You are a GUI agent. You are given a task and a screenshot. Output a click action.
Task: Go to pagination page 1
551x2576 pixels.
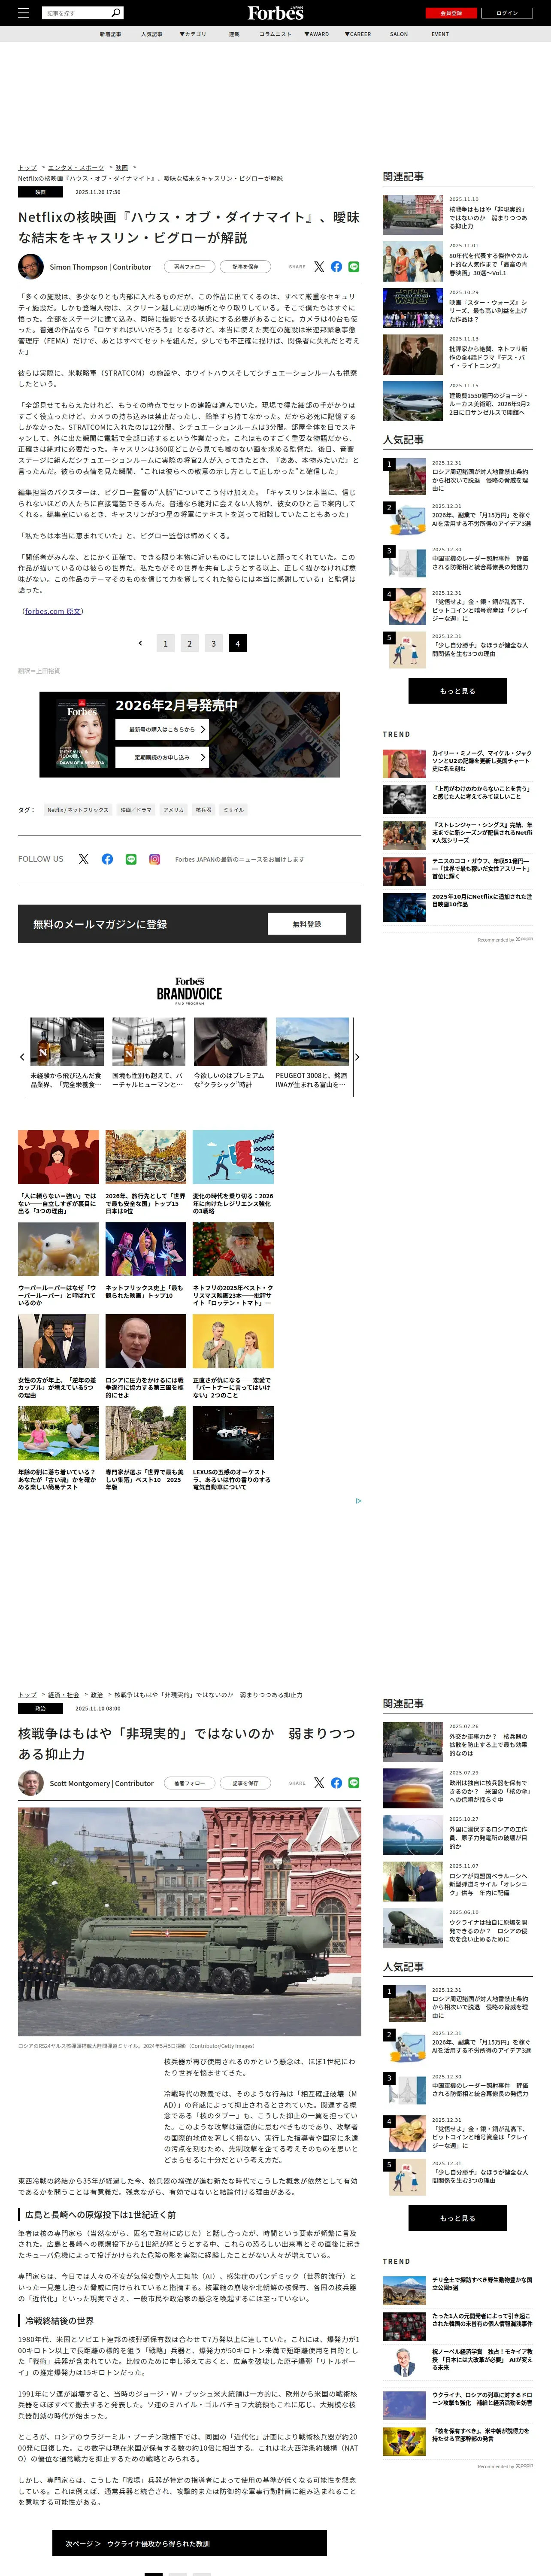pyautogui.click(x=165, y=643)
